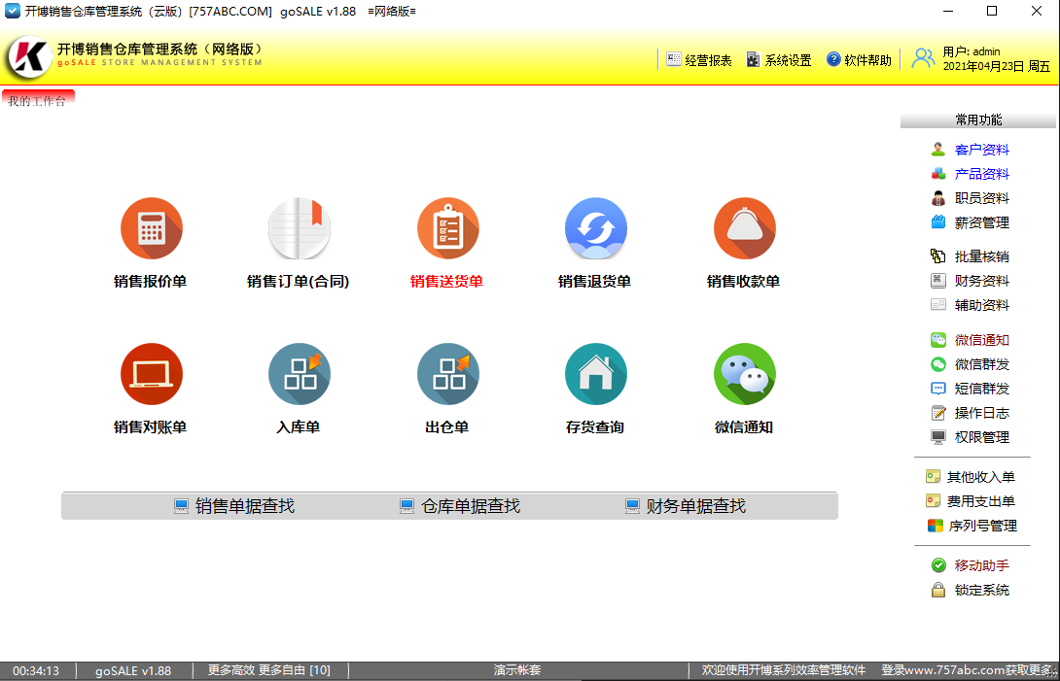Click the 短信群发 message icon
This screenshot has width=1060, height=681.
(x=937, y=389)
